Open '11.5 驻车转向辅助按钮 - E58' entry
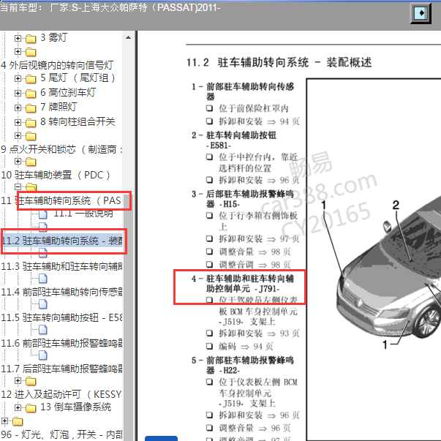Image resolution: width=441 pixels, height=441 pixels. click(61, 317)
